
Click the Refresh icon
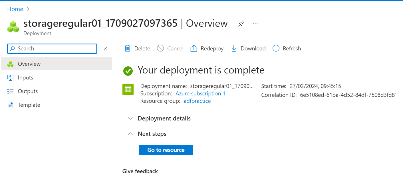click(x=275, y=48)
